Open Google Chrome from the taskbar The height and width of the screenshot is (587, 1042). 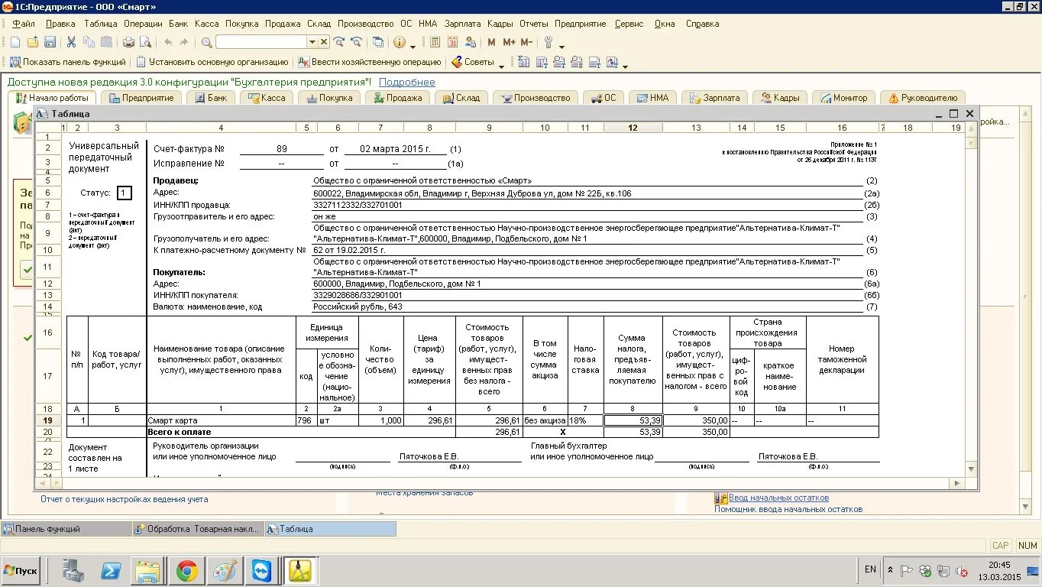pos(187,571)
